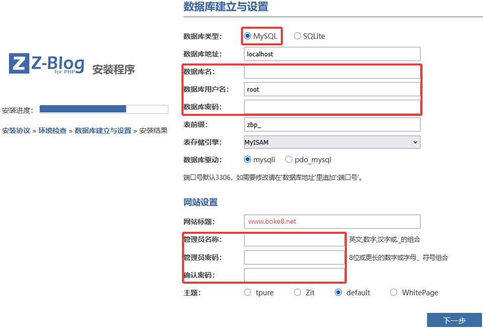
Task: Click the 表存储引擎 label
Action: coord(202,142)
